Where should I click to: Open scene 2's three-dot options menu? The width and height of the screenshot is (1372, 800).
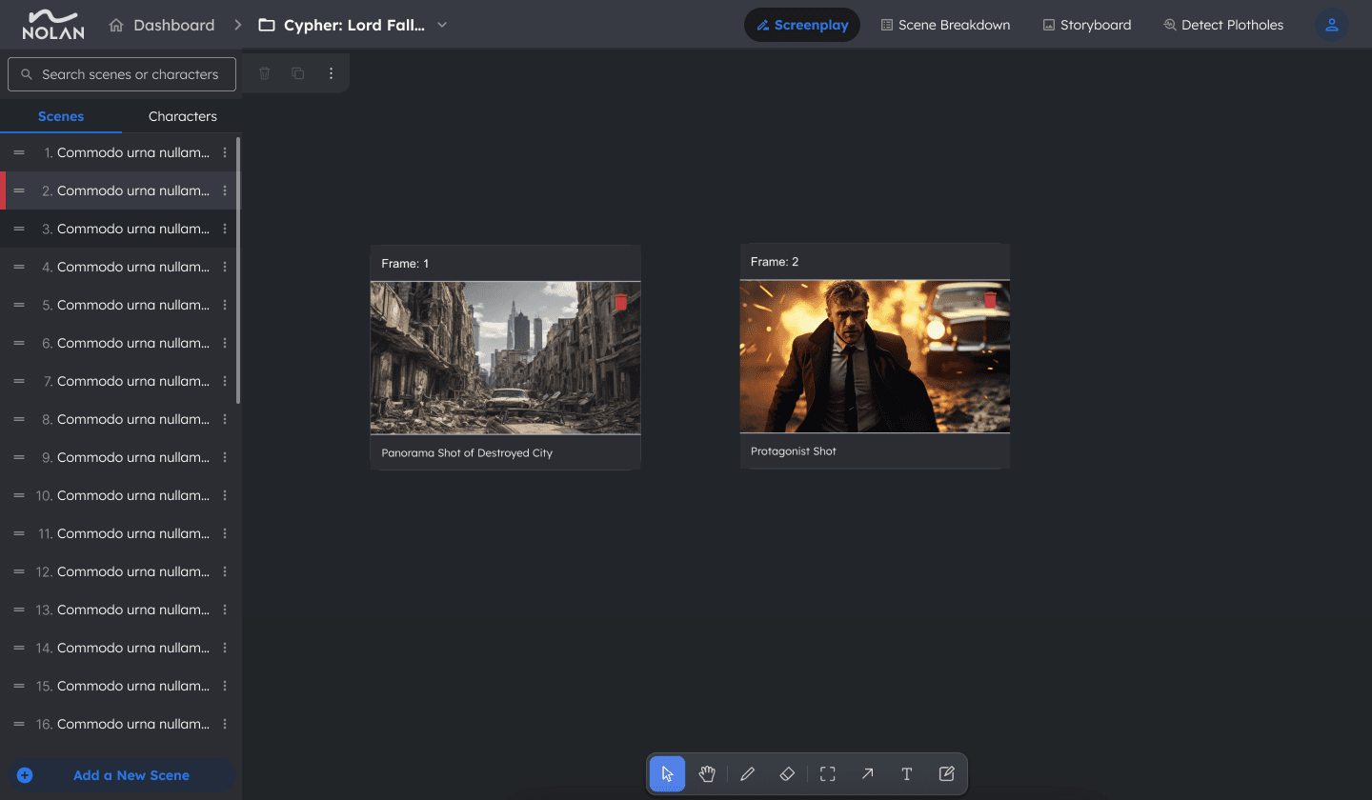224,190
